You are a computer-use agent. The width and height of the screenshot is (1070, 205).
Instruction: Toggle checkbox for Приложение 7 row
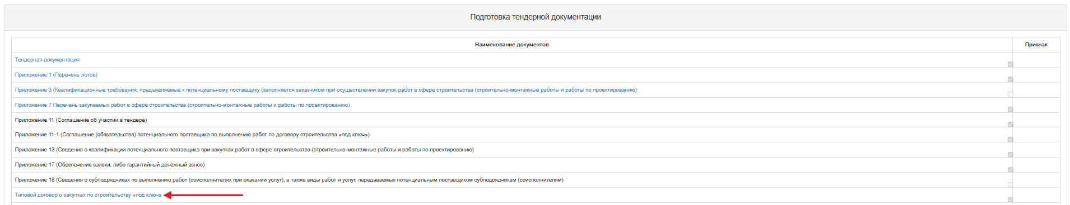[x=1011, y=109]
